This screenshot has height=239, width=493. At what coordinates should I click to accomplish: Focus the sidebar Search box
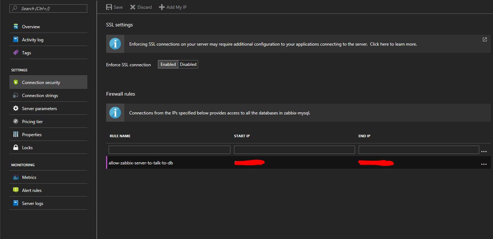(x=48, y=8)
